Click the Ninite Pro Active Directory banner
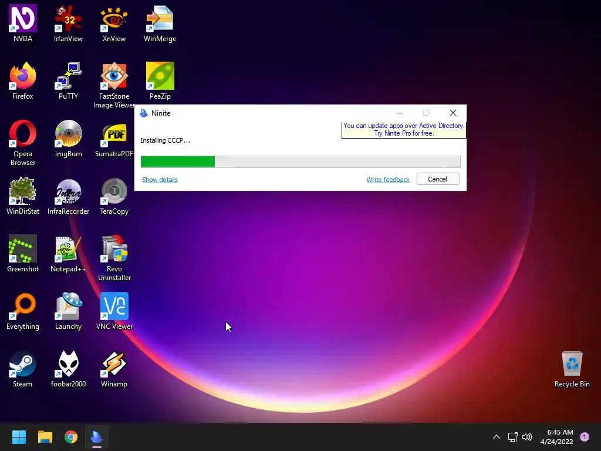Screen dimensions: 601x451 [x=404, y=130]
